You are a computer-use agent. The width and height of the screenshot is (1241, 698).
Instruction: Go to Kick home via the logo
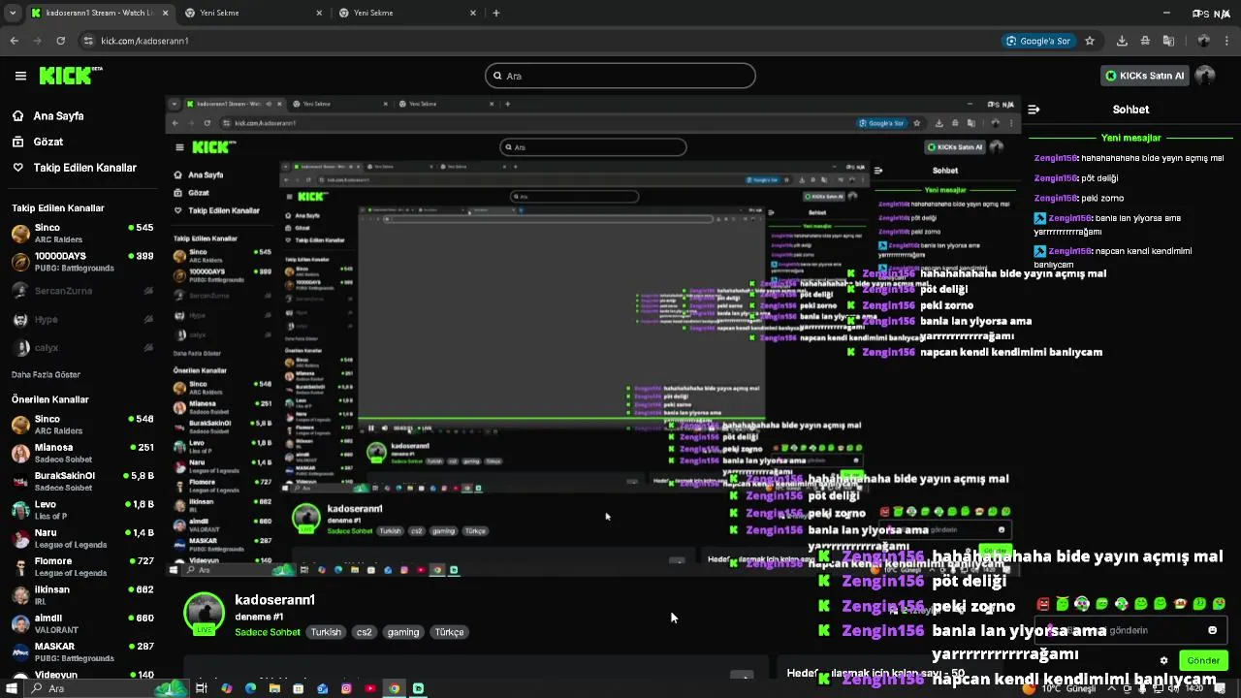[70, 76]
